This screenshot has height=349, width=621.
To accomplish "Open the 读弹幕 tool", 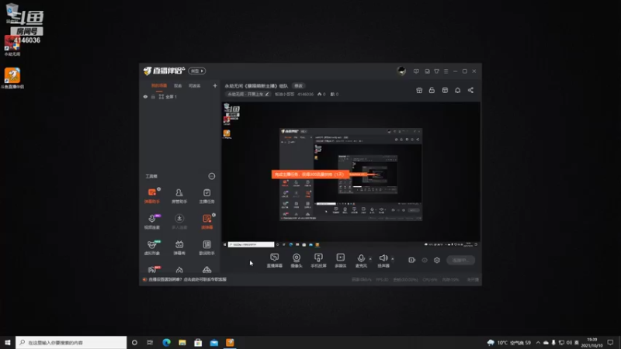I will point(206,221).
